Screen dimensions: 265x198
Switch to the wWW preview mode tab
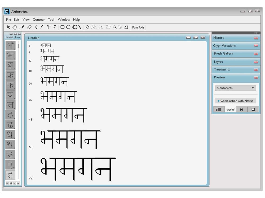(x=231, y=110)
